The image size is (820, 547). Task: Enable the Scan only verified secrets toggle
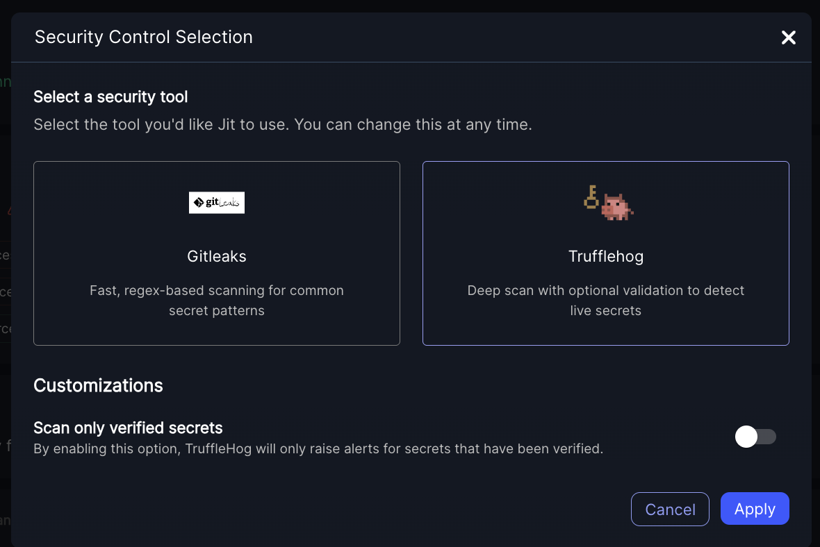[755, 437]
